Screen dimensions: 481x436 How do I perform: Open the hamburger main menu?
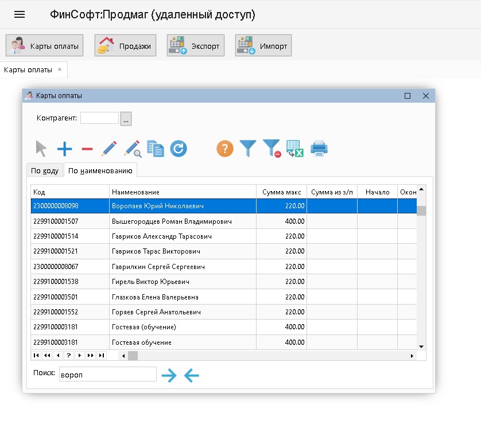point(20,14)
